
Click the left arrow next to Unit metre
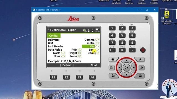[96, 43]
